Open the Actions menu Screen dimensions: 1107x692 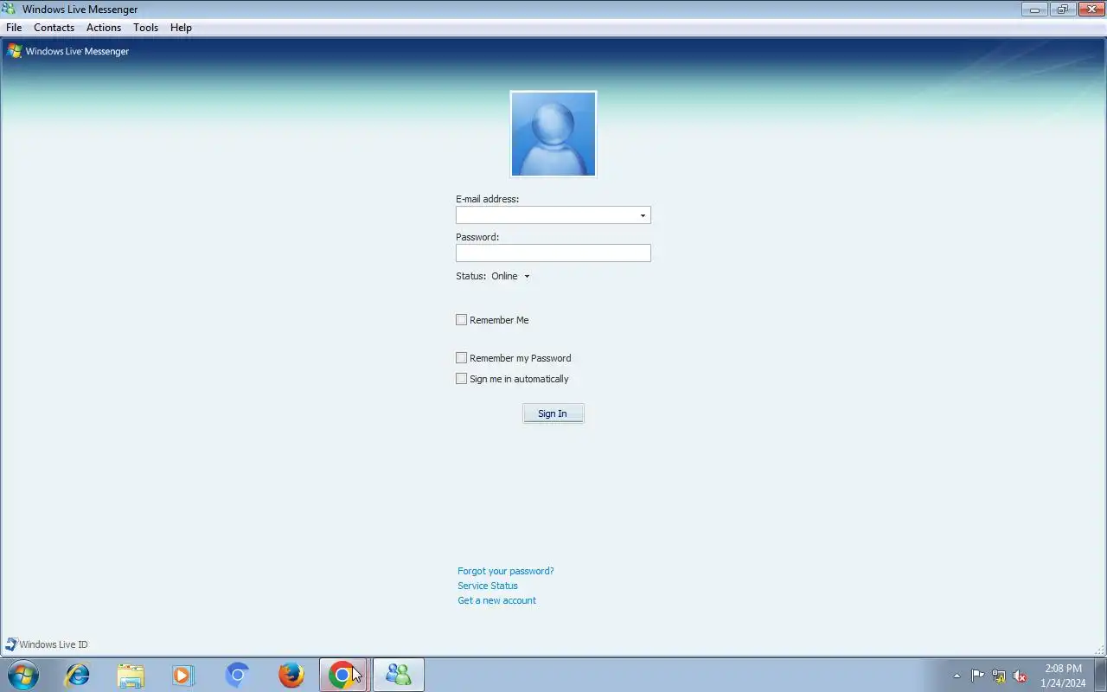(104, 28)
